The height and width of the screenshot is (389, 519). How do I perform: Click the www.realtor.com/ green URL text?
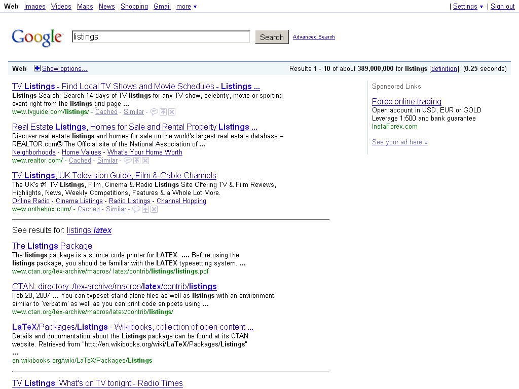tap(38, 161)
